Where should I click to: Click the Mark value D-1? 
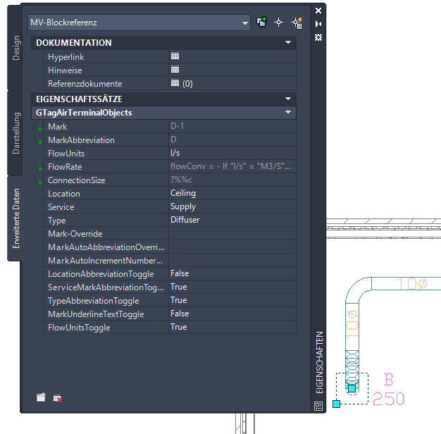point(232,126)
